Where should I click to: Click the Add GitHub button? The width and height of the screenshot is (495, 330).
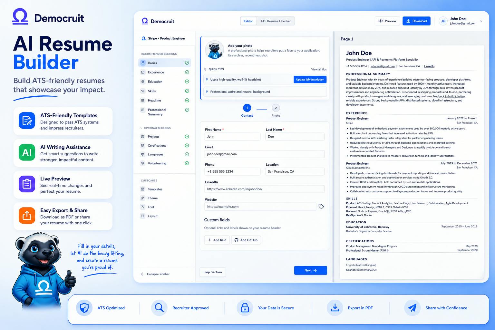click(246, 240)
